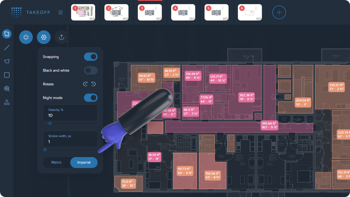The height and width of the screenshot is (197, 350).
Task: Select the 302.38 ft² area label
Action: click(246, 97)
